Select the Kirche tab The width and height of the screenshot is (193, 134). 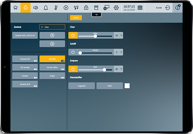(x=76, y=18)
